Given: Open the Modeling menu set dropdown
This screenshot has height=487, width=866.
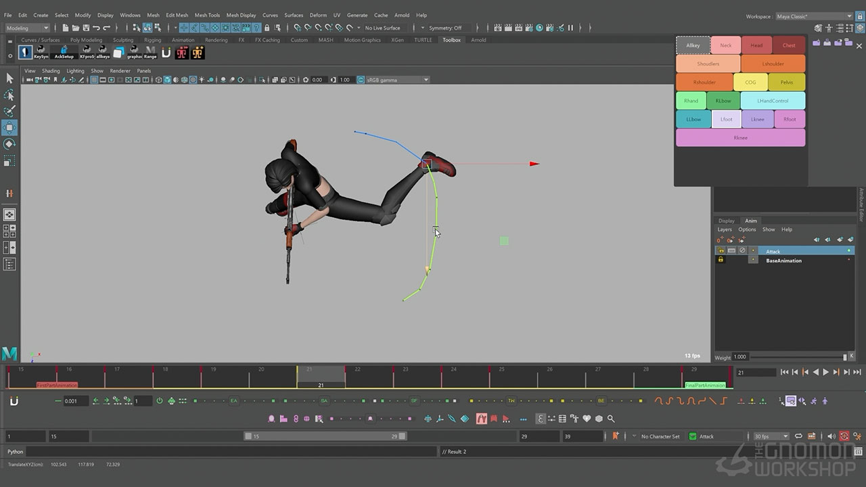Looking at the screenshot, I should [x=28, y=28].
